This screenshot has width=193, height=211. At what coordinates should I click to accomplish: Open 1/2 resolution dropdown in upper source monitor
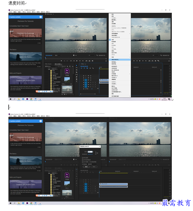[92, 55]
